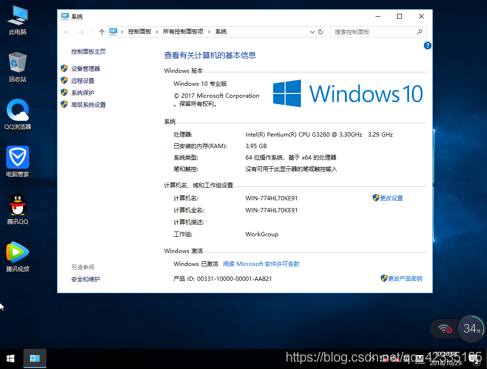487x369 pixels.
Task: Click the shield icon beside 设备管理器
Action: pos(64,69)
